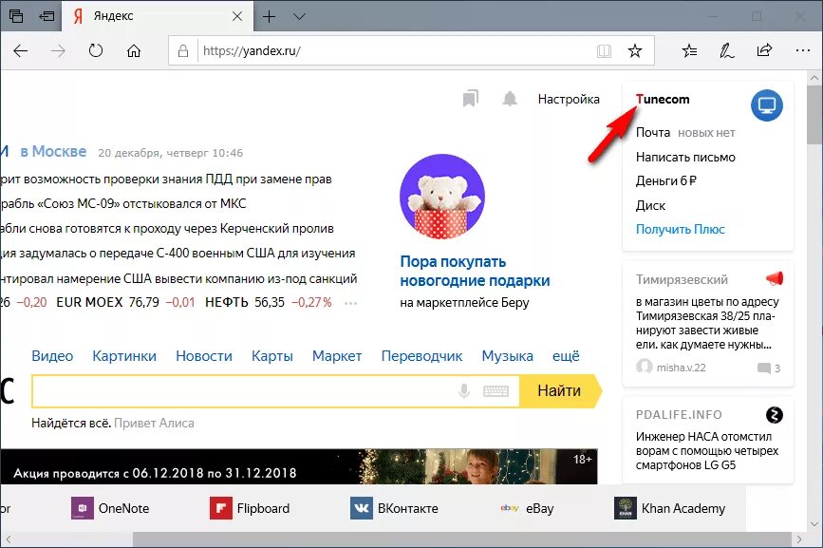Click the Tunecom username

pyautogui.click(x=663, y=99)
